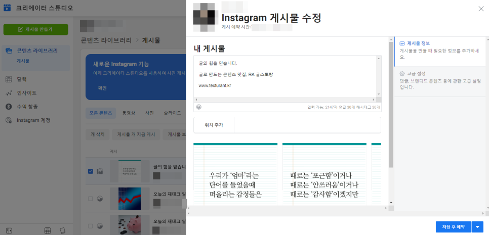Image resolution: width=489 pixels, height=235 pixels.
Task: Click the gear icon beside 고급 설정
Action: coord(402,74)
